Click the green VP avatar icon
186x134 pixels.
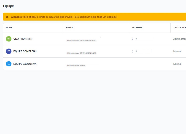[x=9, y=39]
